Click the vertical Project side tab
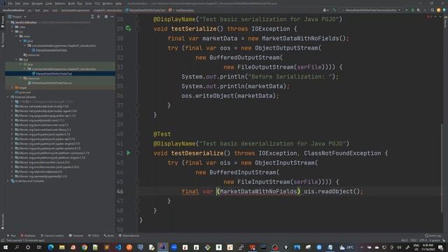The image size is (448, 252). pyautogui.click(x=3, y=22)
